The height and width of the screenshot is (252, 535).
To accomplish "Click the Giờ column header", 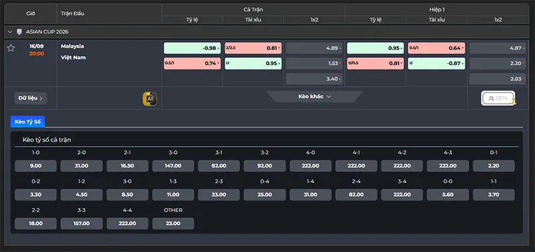I will 31,13.
